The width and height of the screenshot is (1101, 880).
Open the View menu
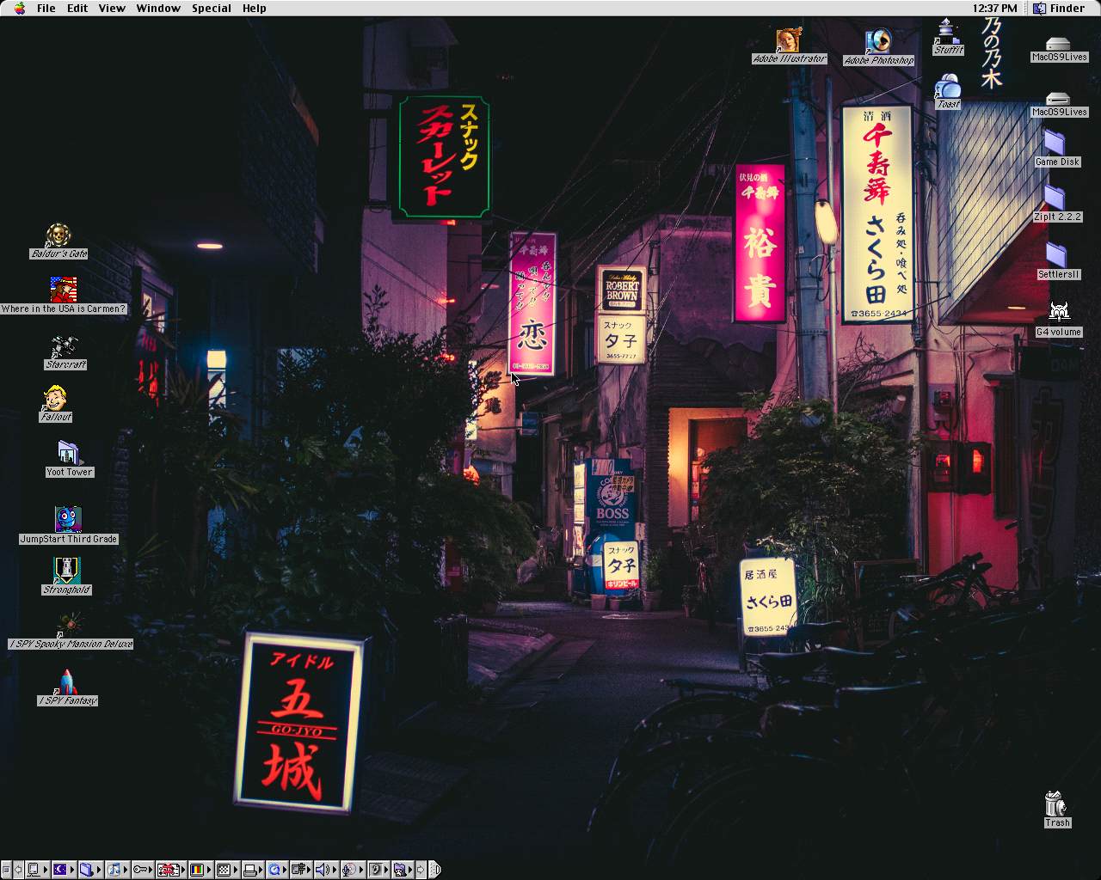(x=112, y=9)
